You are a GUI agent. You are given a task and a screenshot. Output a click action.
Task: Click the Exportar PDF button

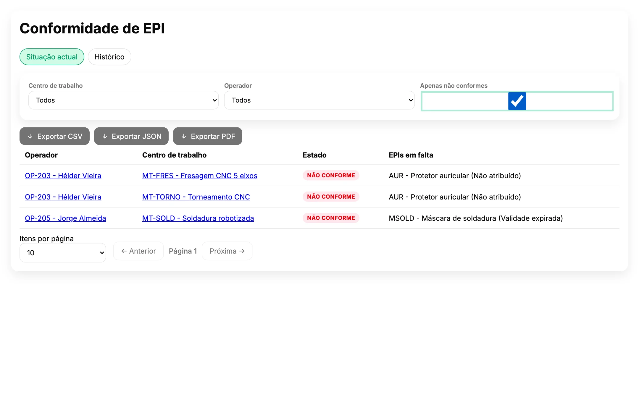point(208,136)
